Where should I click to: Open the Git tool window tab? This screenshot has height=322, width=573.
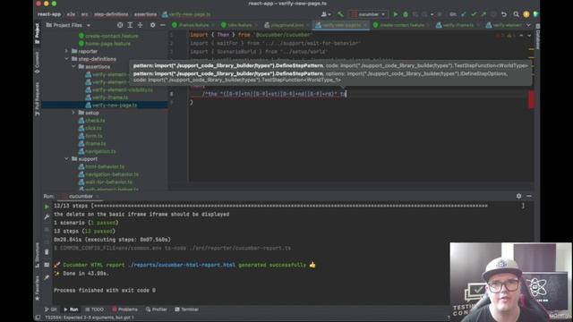coord(50,309)
